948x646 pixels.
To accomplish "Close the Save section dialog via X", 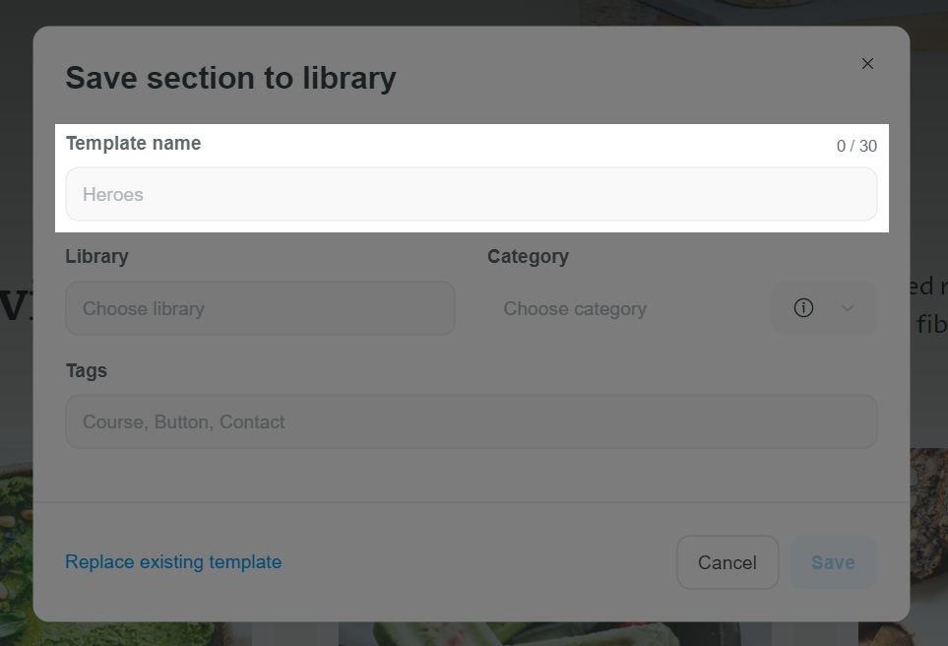I will click(x=867, y=64).
